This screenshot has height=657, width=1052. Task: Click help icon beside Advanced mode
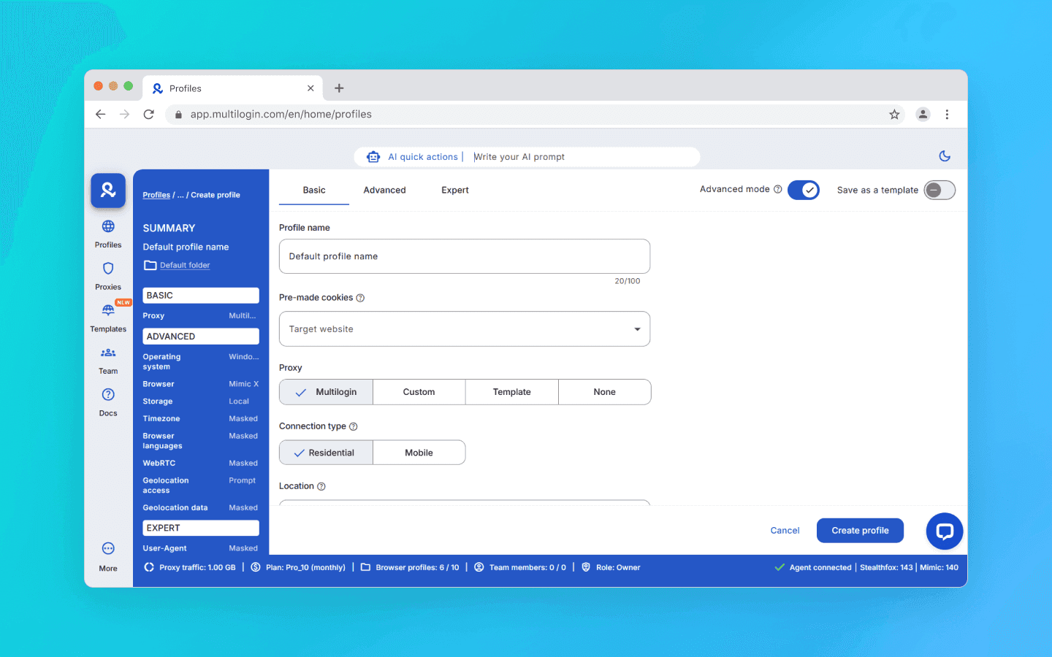(x=778, y=189)
